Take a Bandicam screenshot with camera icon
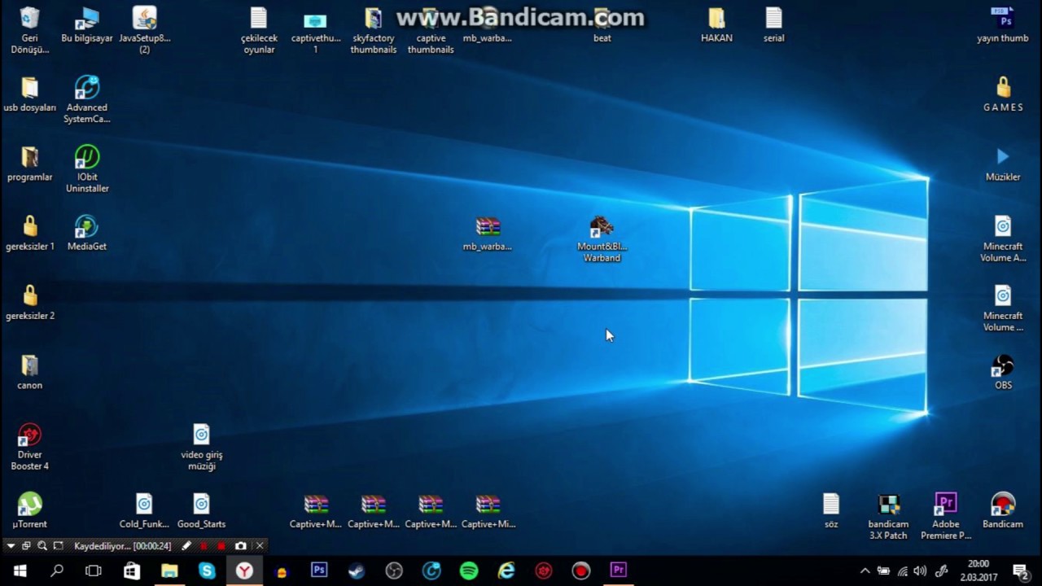 (x=240, y=546)
